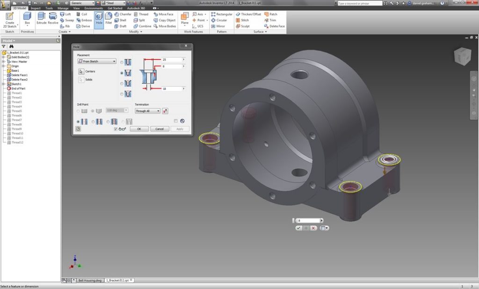Click the 25 diameter value field
This screenshot has width=479, height=289.
171,60
